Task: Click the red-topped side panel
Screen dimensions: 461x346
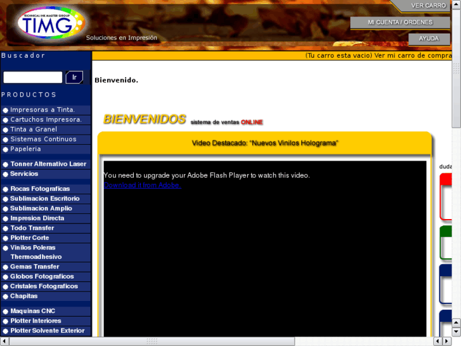Action: coord(446,197)
